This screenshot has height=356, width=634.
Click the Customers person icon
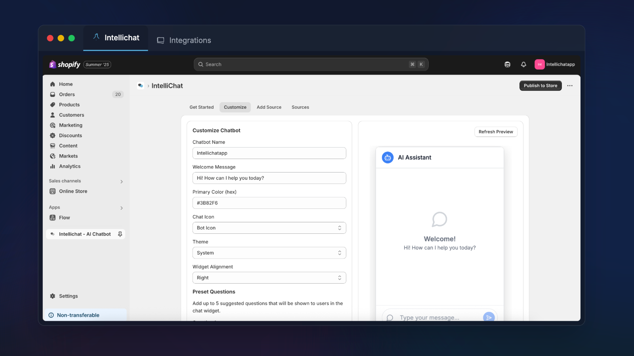tap(52, 115)
